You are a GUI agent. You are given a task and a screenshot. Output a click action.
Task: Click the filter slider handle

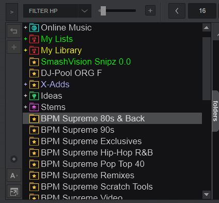[x=103, y=11]
